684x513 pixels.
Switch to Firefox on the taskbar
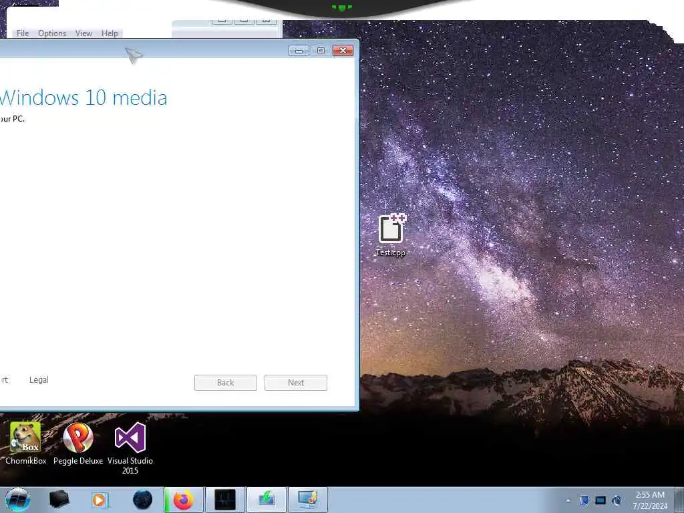click(184, 500)
